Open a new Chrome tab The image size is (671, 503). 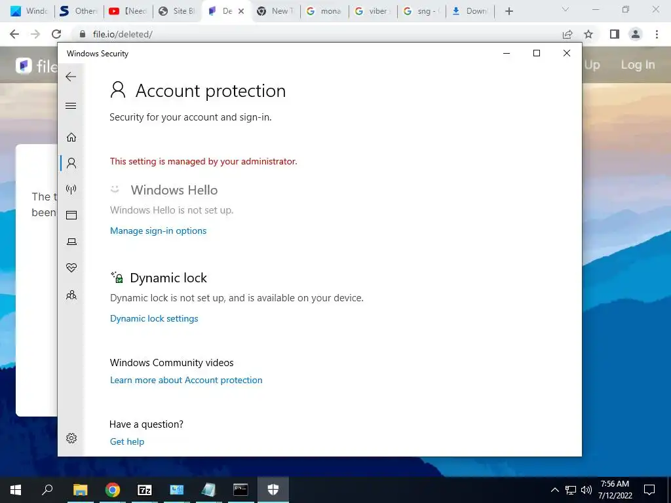click(x=508, y=11)
